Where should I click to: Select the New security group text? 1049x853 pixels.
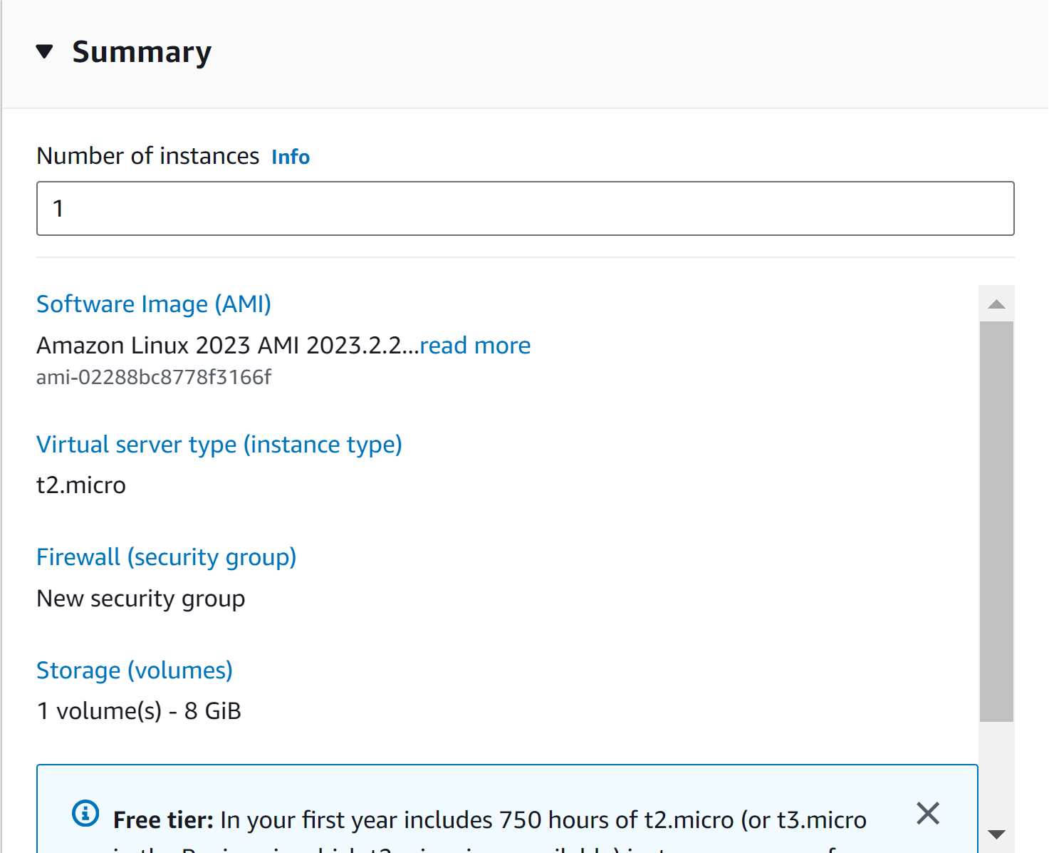141,599
